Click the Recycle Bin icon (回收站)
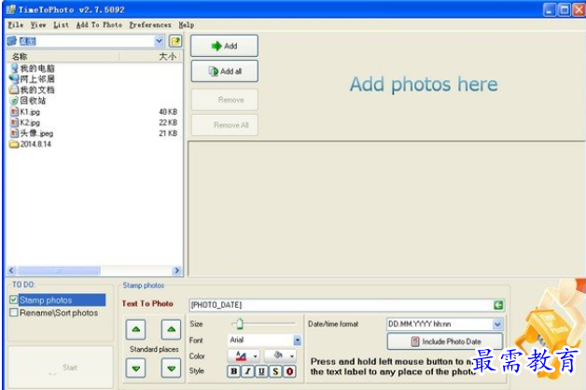This screenshot has height=390, width=586. [14, 101]
